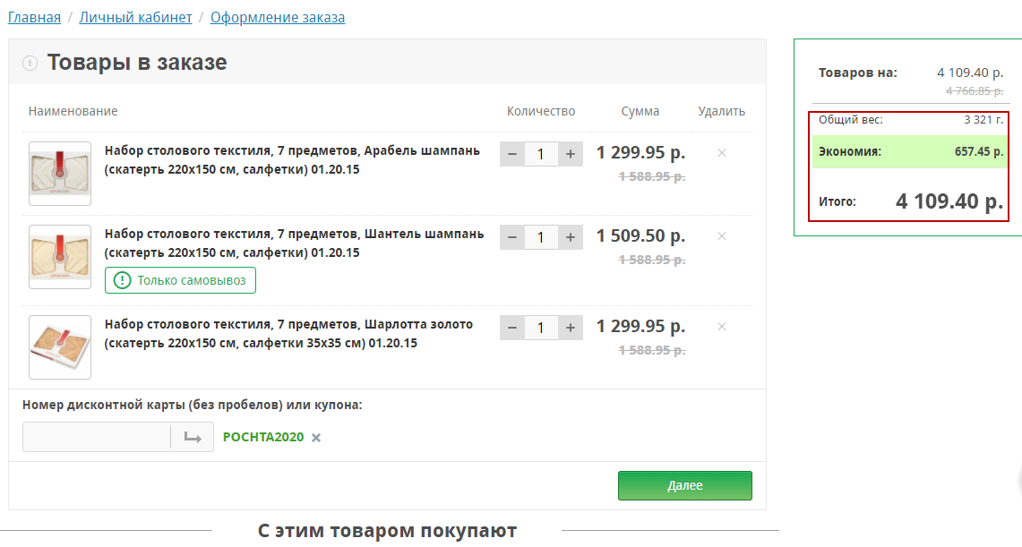Click the discount card number input field

97,437
